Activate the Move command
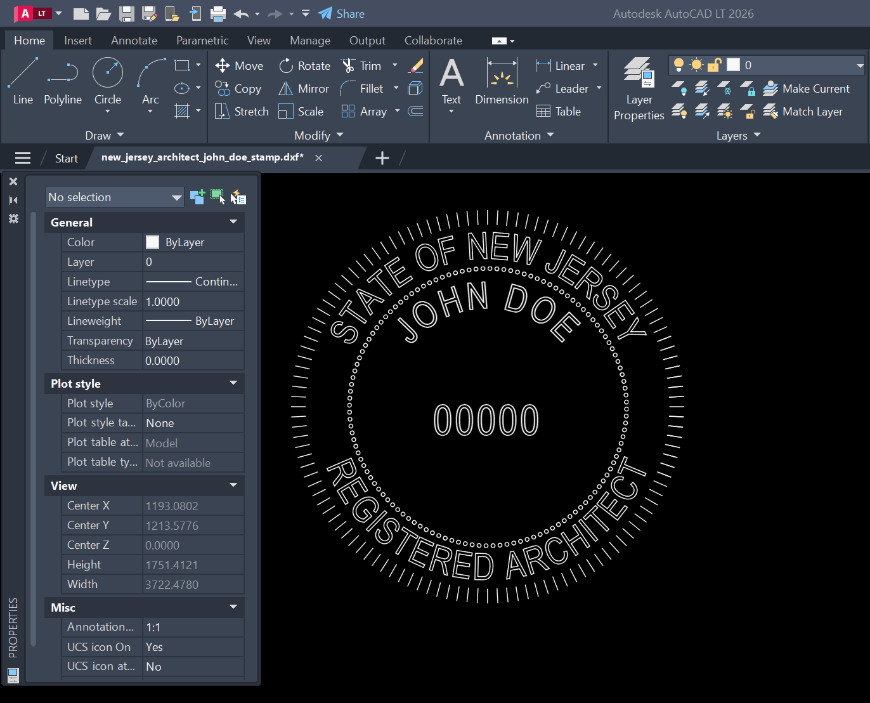Screen dimensions: 870x703 tap(239, 65)
